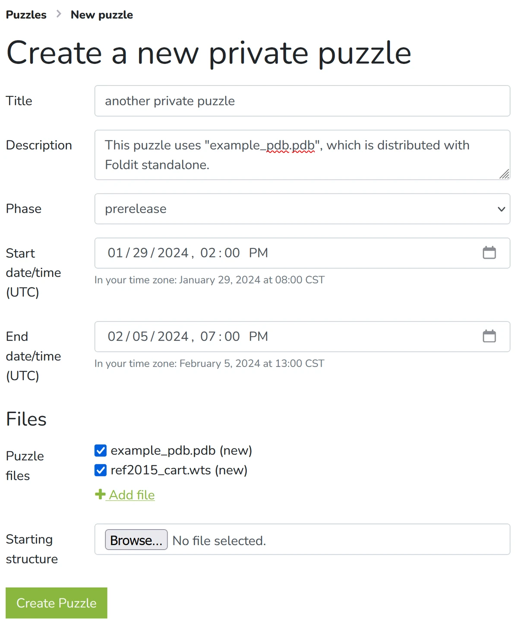
Task: Click the chevron on the Phase selector
Action: click(x=501, y=209)
